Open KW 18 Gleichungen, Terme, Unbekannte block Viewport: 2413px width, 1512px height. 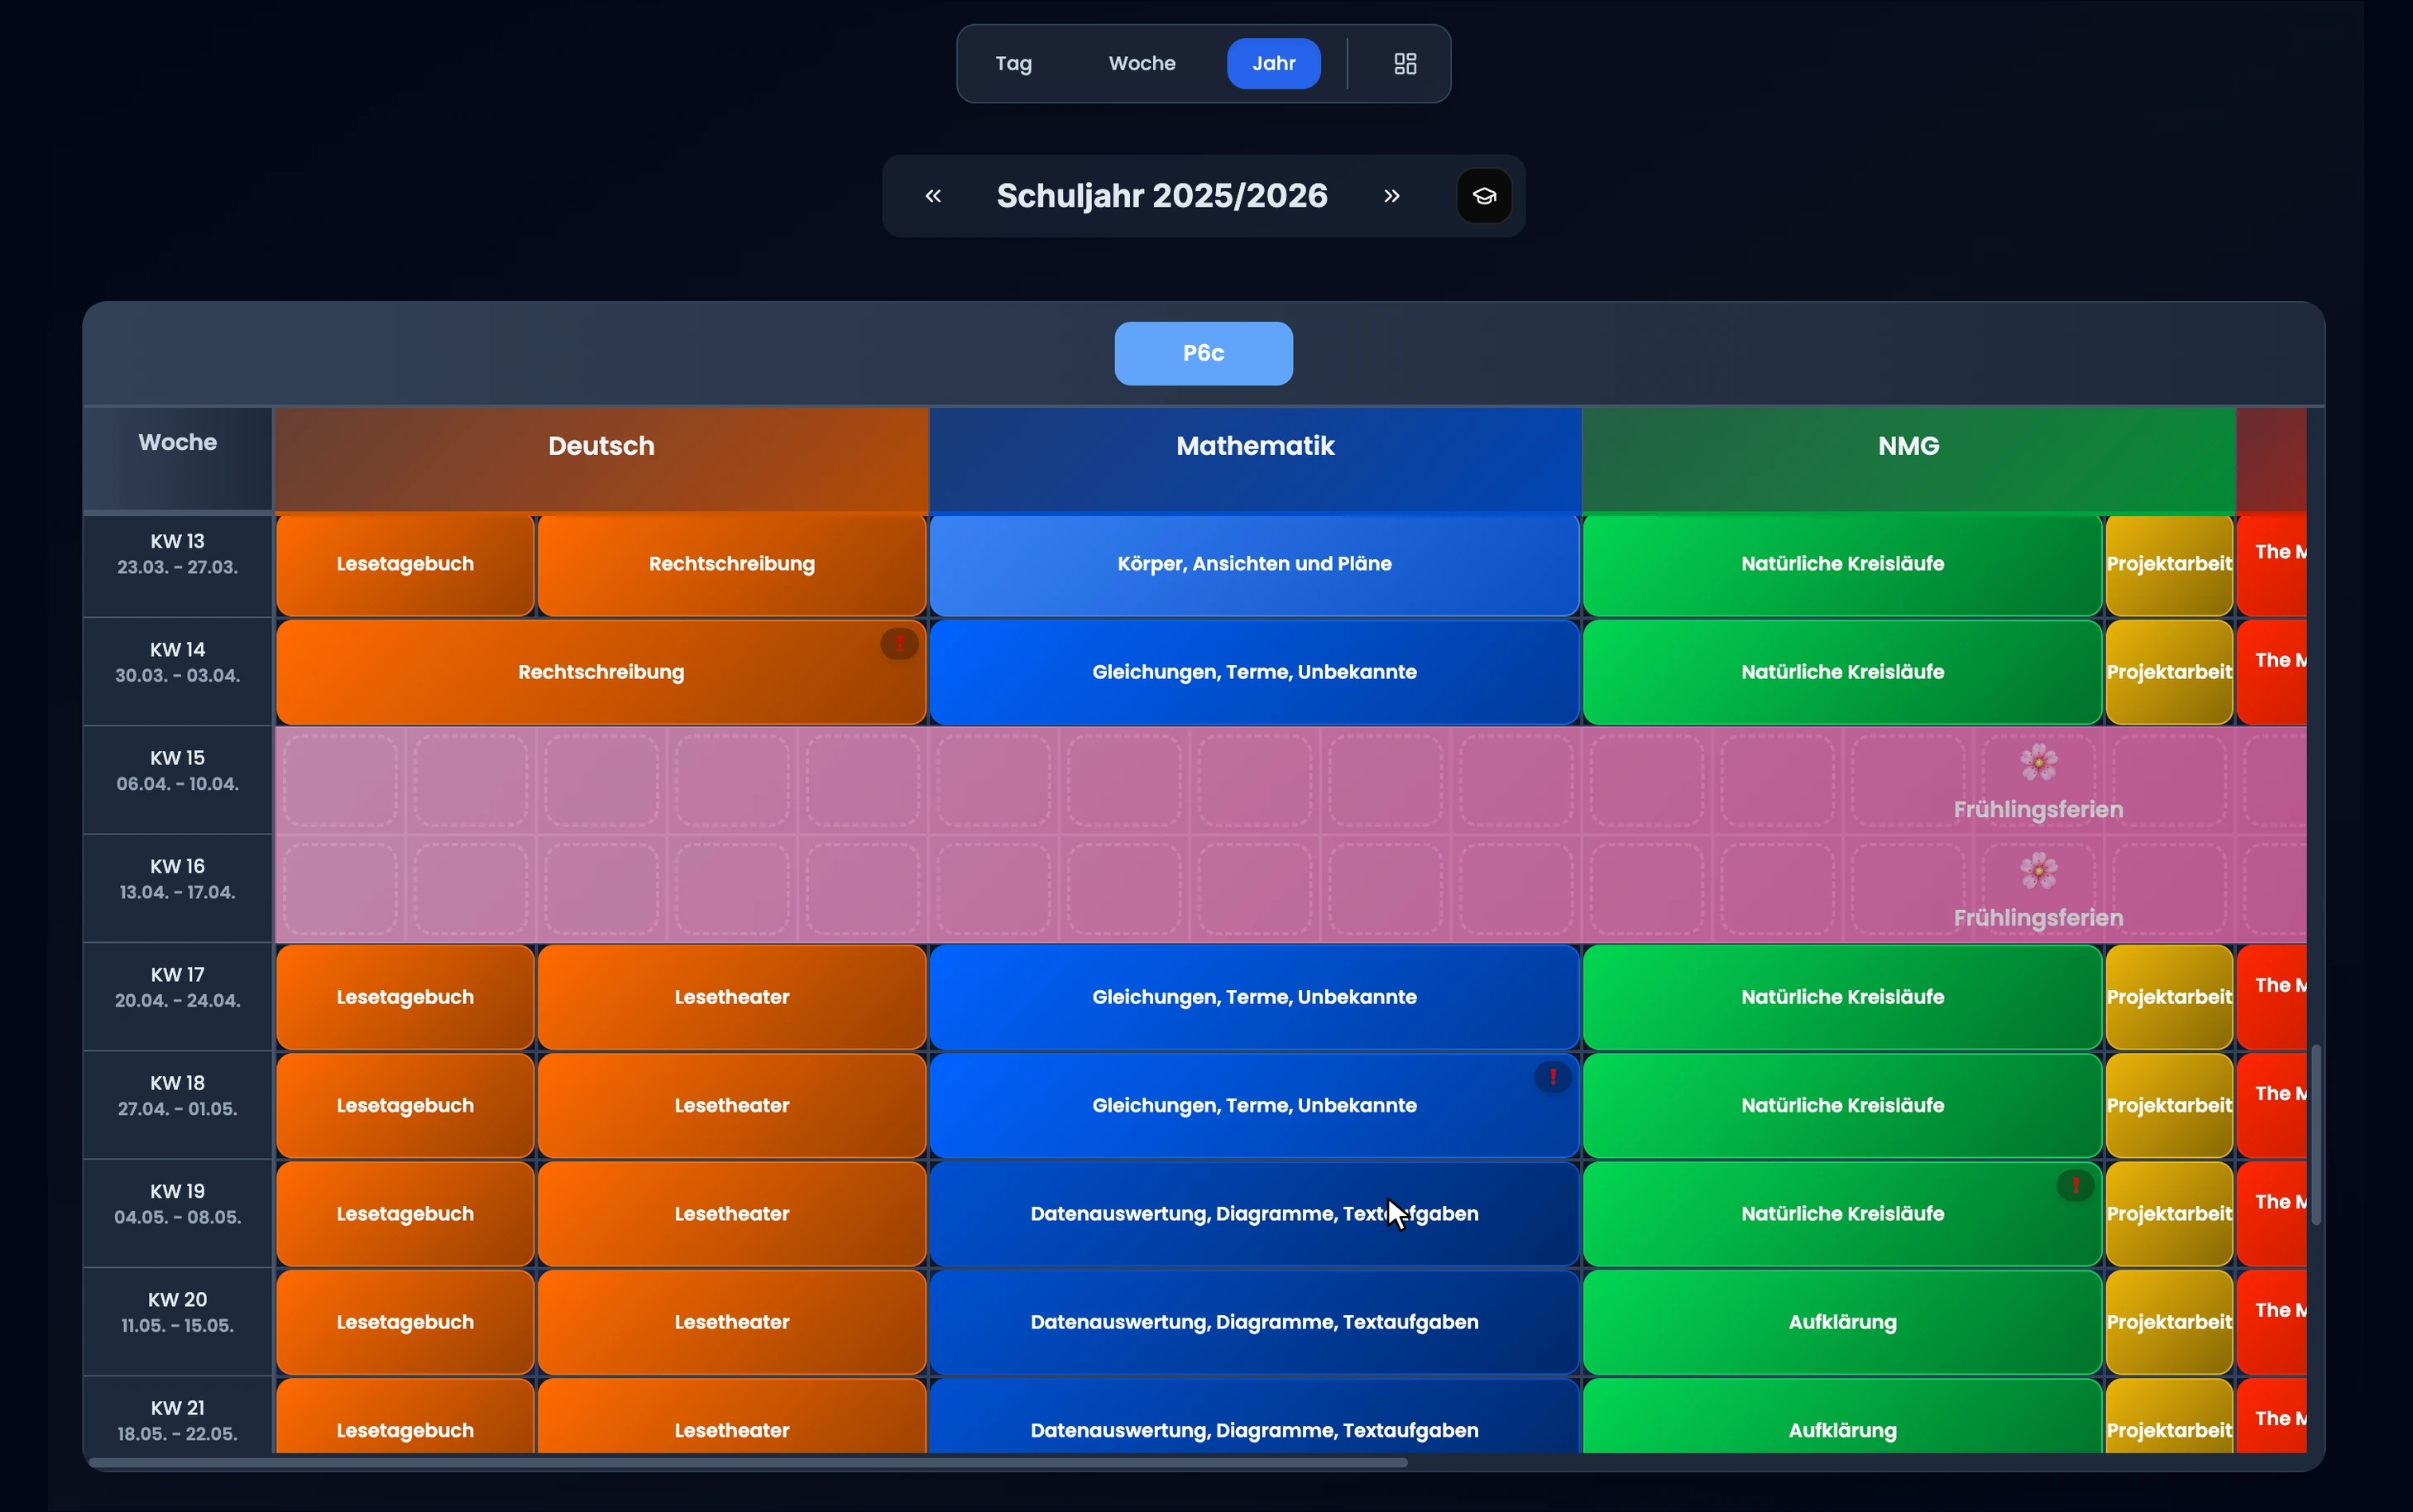coord(1255,1106)
